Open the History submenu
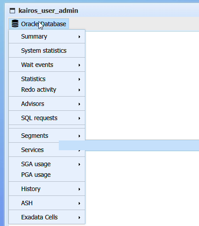This screenshot has width=199, height=226. point(47,189)
